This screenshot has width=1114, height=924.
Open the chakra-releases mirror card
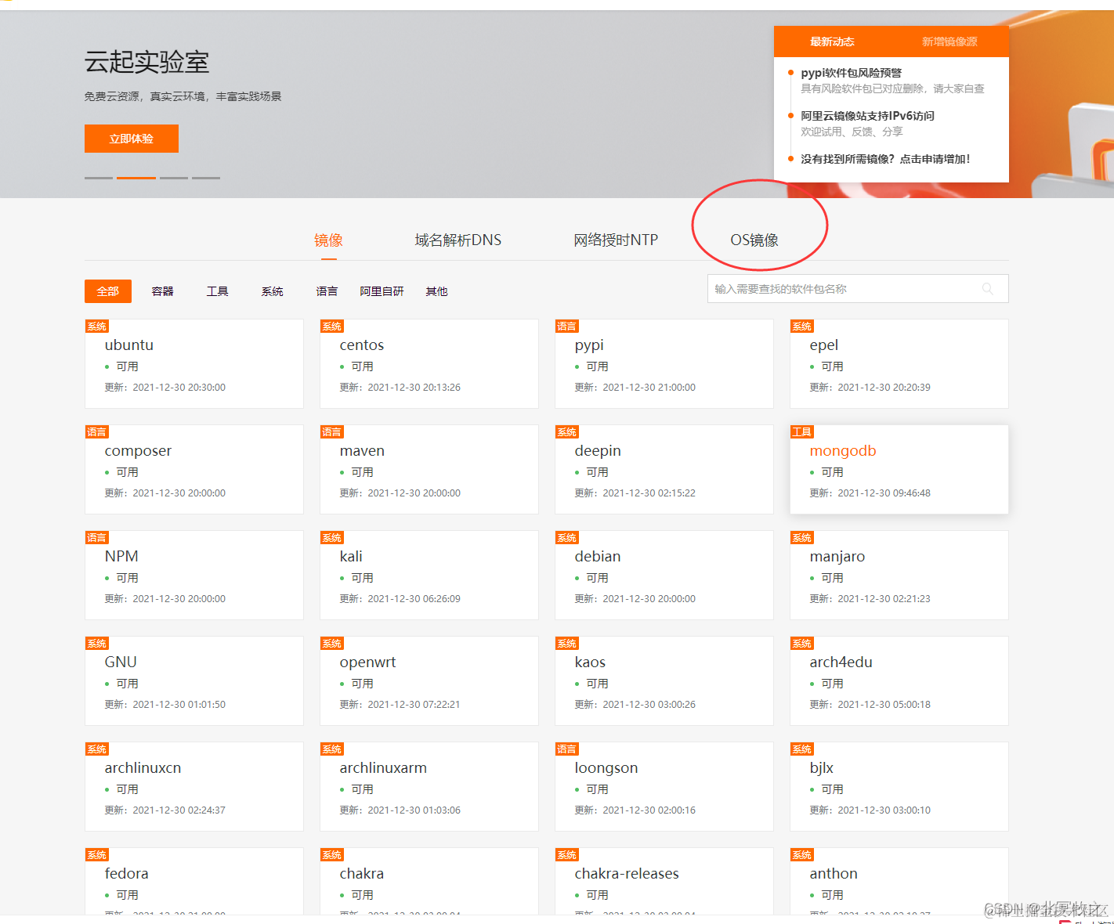[x=664, y=881]
